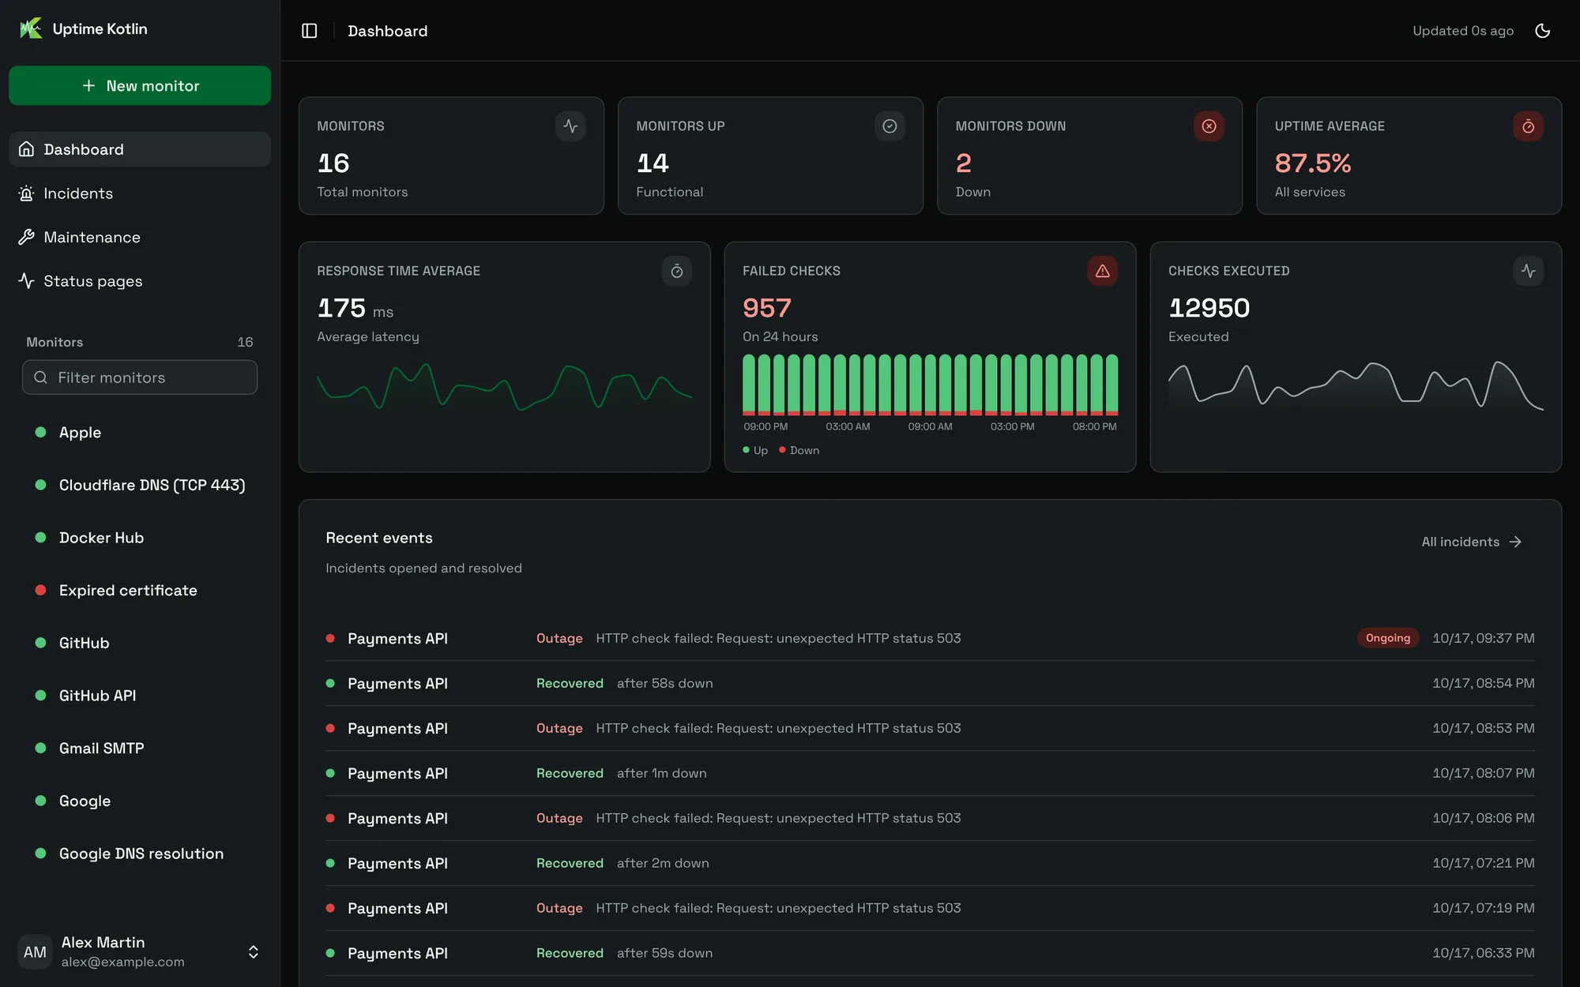Click the Uptime Kotlin logo icon
1580x987 pixels.
(31, 28)
